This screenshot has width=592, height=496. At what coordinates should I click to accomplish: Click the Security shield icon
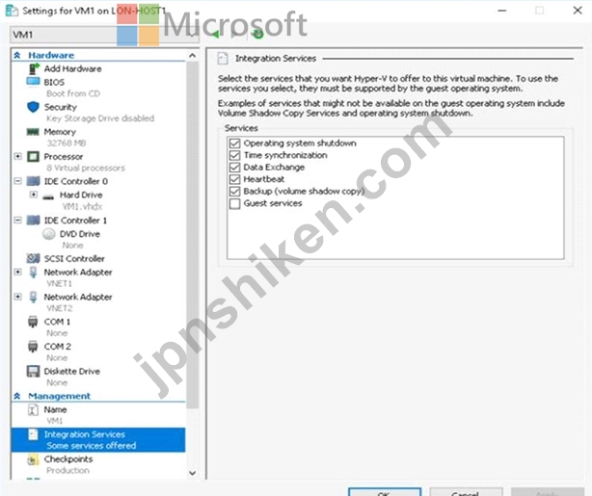coord(33,107)
